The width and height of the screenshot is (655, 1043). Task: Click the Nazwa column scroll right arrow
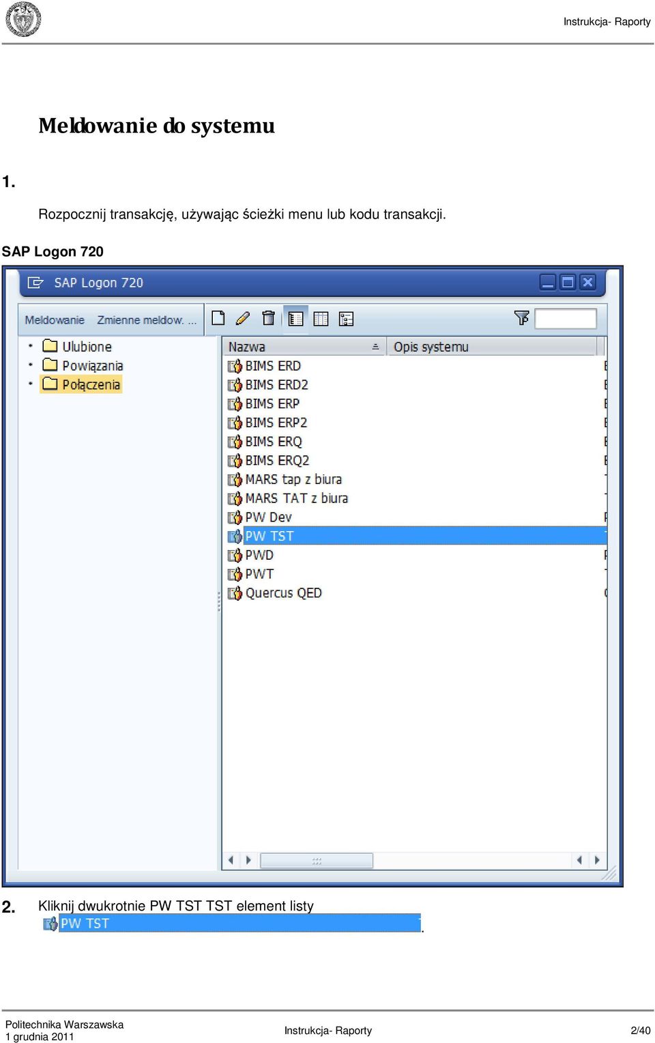tap(248, 860)
